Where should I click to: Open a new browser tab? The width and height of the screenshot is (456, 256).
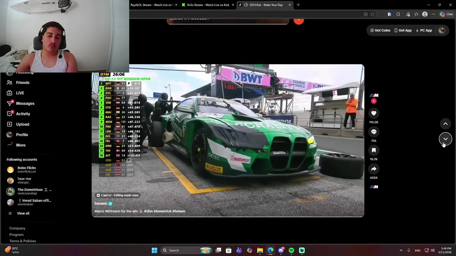298,5
